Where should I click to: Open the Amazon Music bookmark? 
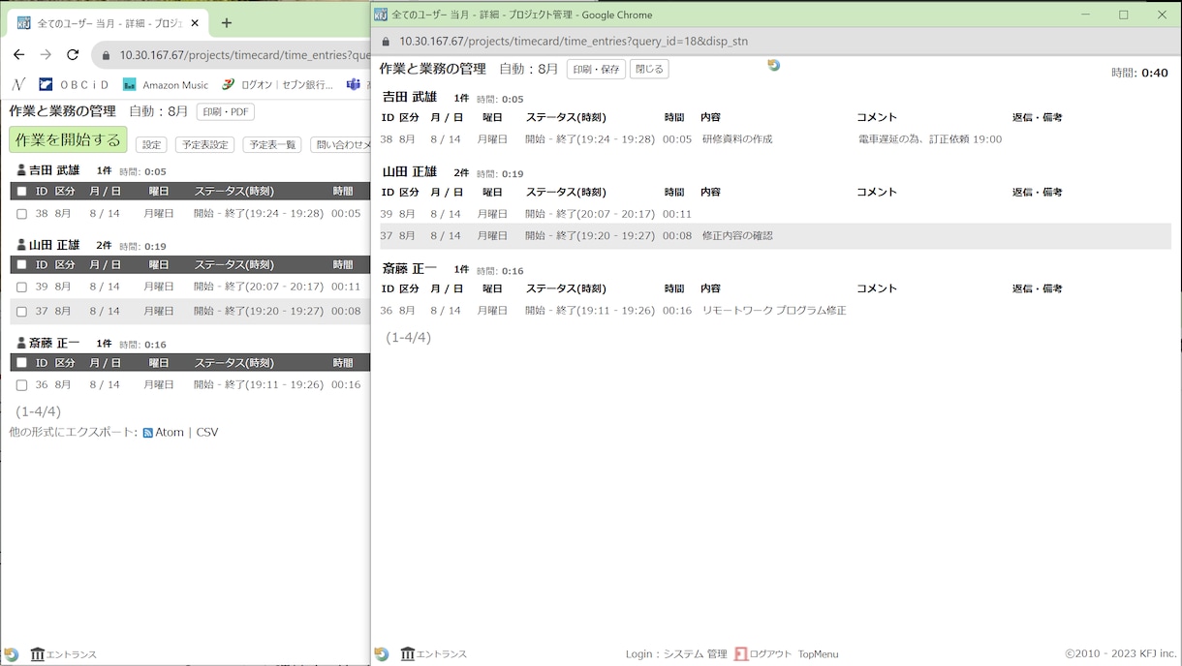click(x=166, y=85)
